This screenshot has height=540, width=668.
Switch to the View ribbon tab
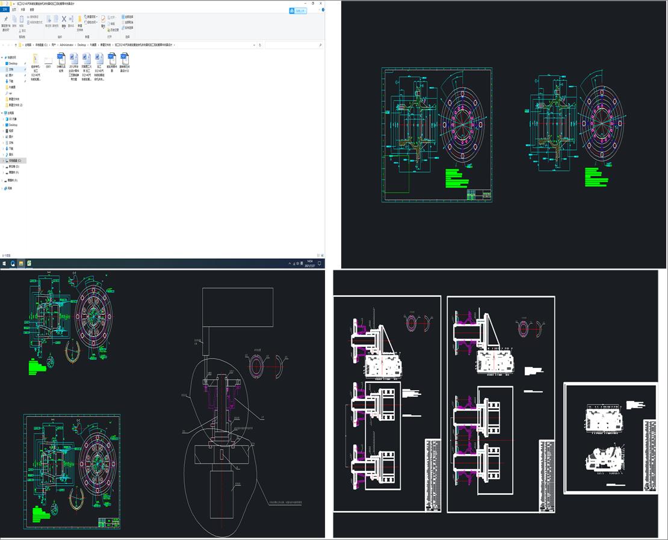point(32,10)
